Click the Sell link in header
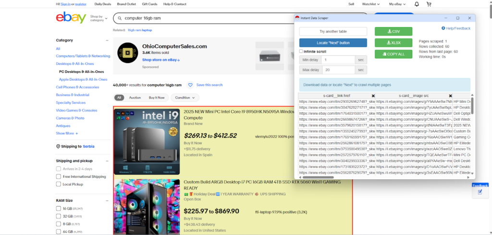The height and width of the screenshot is (235, 492). coord(351,4)
